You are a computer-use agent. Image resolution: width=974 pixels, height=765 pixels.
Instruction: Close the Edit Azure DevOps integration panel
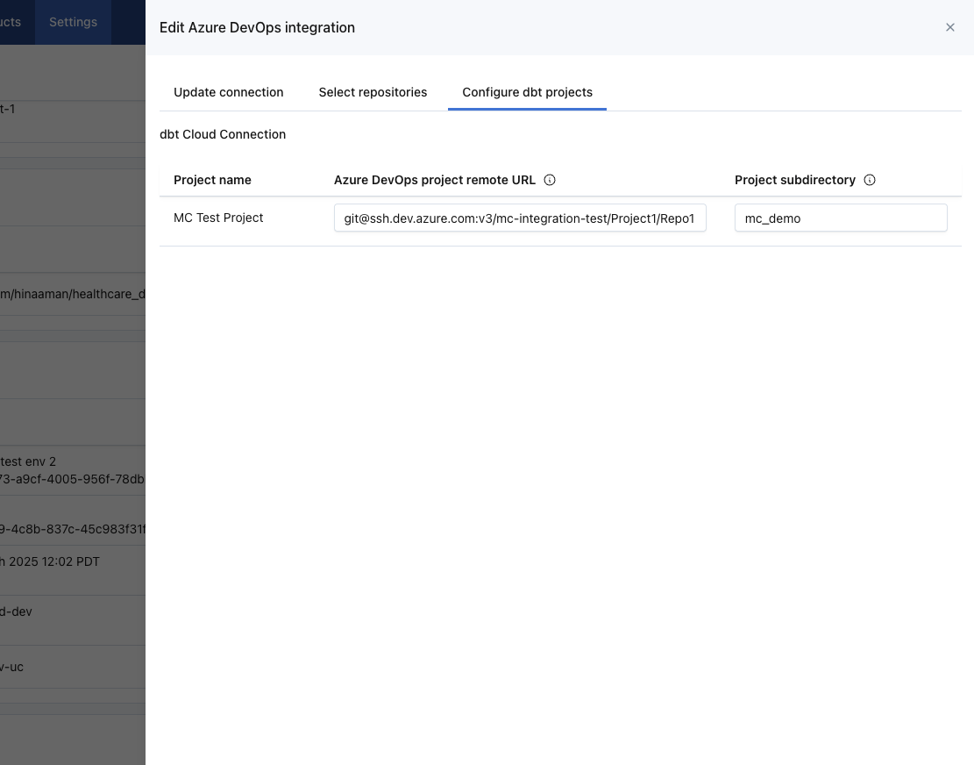[949, 27]
